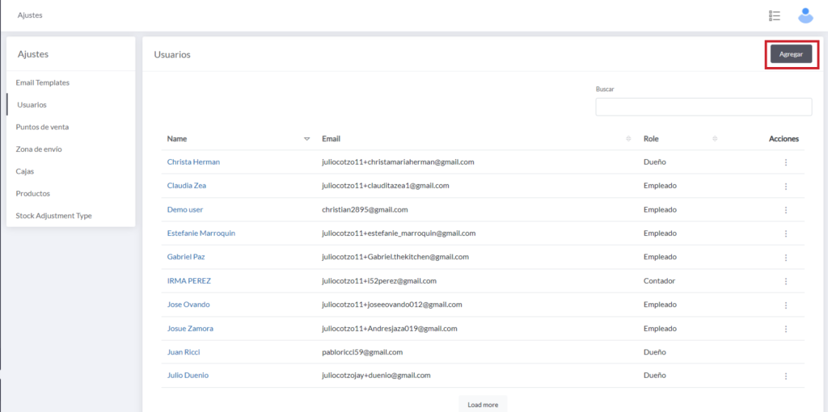The width and height of the screenshot is (828, 412).
Task: Open the task list icon in header
Action: coord(774,15)
